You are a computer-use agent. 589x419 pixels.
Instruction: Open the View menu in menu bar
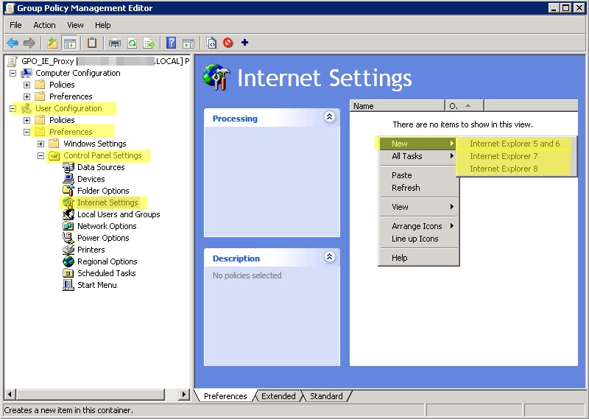coord(75,25)
